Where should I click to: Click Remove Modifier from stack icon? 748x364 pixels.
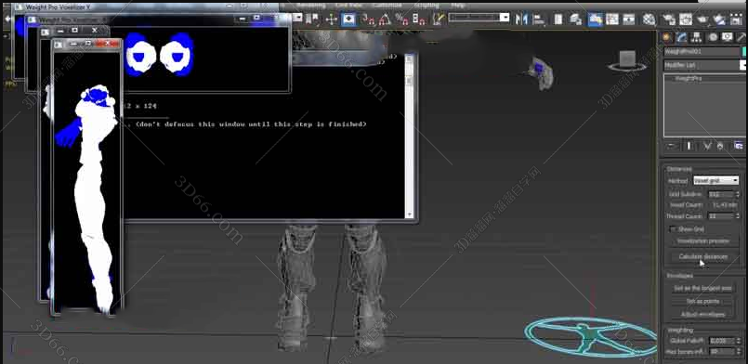[x=720, y=147]
